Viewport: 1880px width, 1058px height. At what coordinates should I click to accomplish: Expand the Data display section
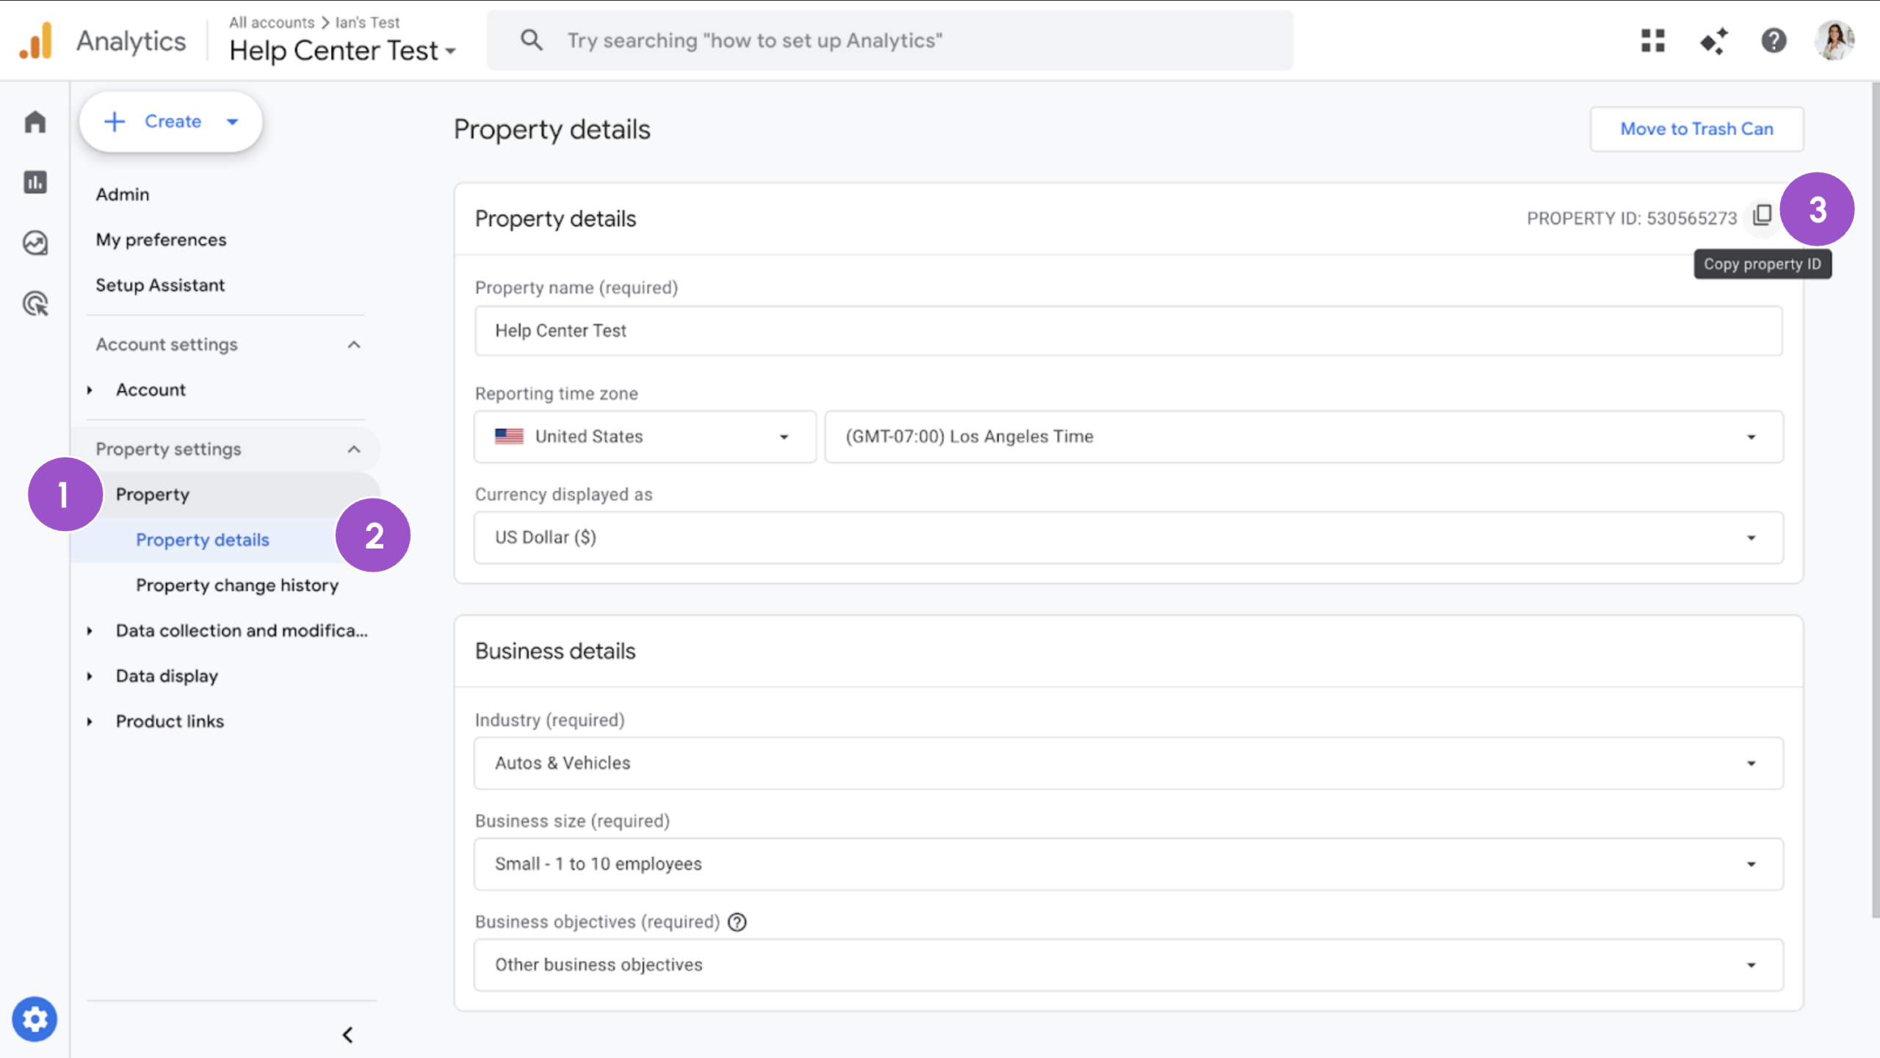click(x=90, y=676)
